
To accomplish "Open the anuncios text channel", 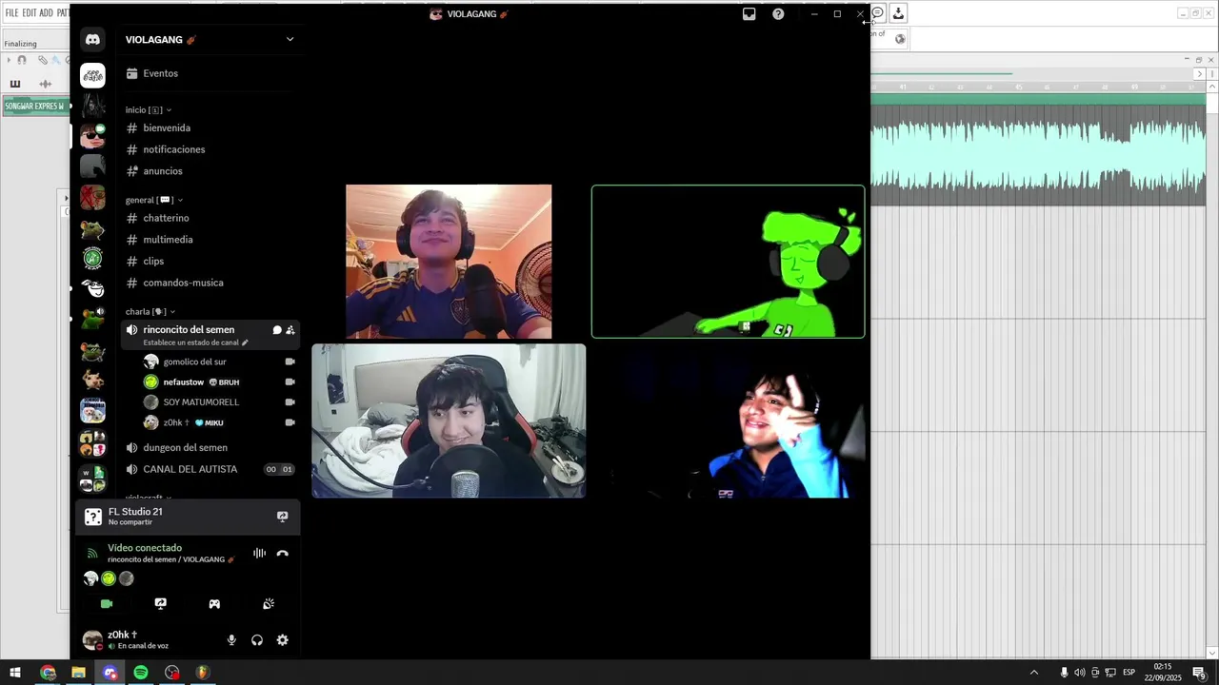I will (210, 171).
